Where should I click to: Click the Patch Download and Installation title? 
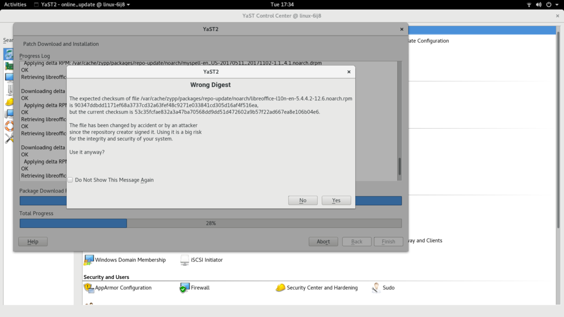(x=61, y=44)
